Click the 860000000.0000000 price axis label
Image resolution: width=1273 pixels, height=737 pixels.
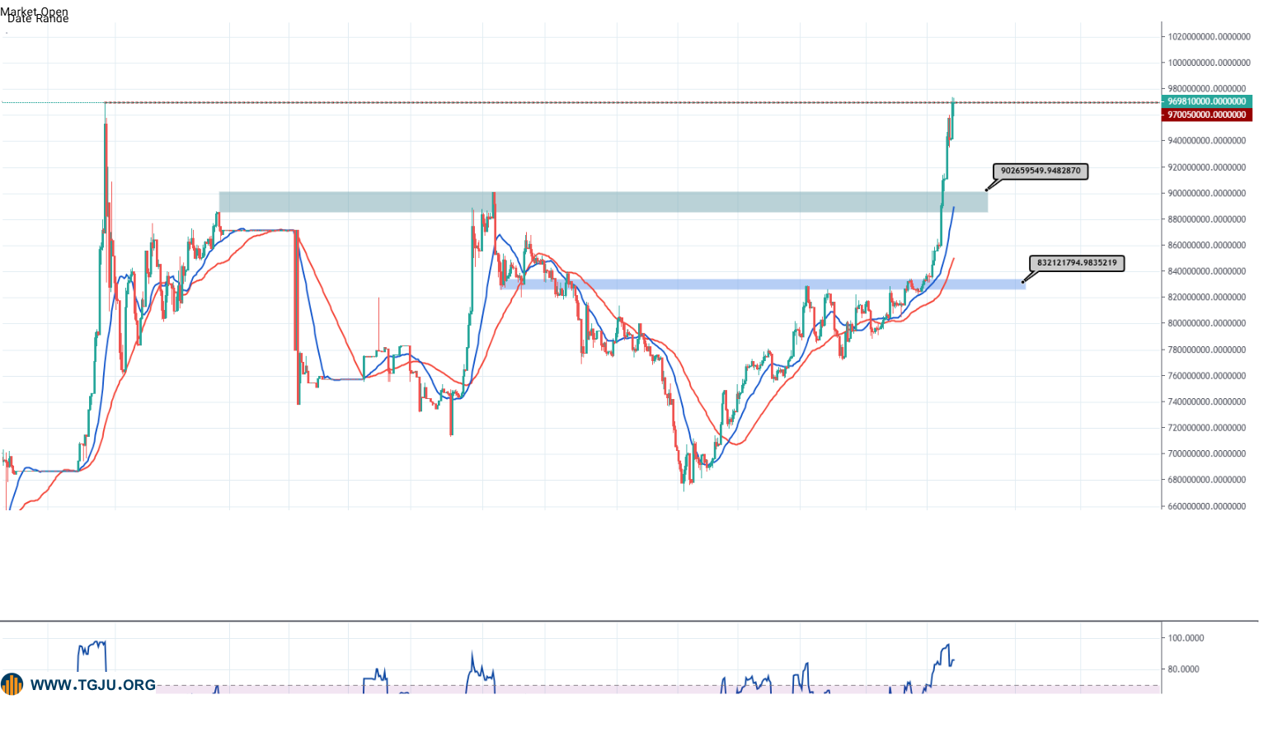[1206, 245]
